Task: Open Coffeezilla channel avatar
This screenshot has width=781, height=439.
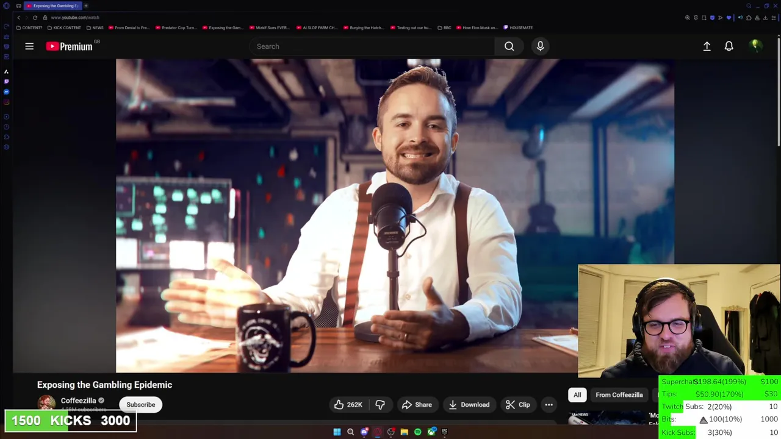Action: click(x=46, y=403)
